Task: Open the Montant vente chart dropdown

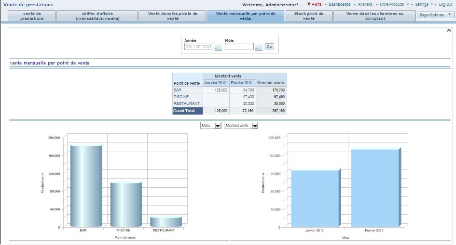Action: click(x=241, y=126)
